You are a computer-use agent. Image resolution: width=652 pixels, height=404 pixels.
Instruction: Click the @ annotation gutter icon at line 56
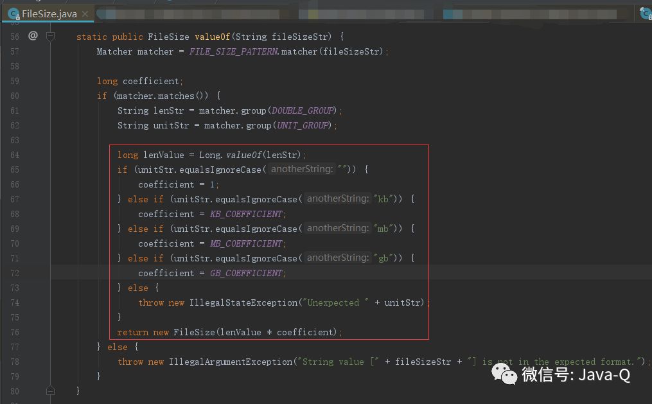(33, 36)
